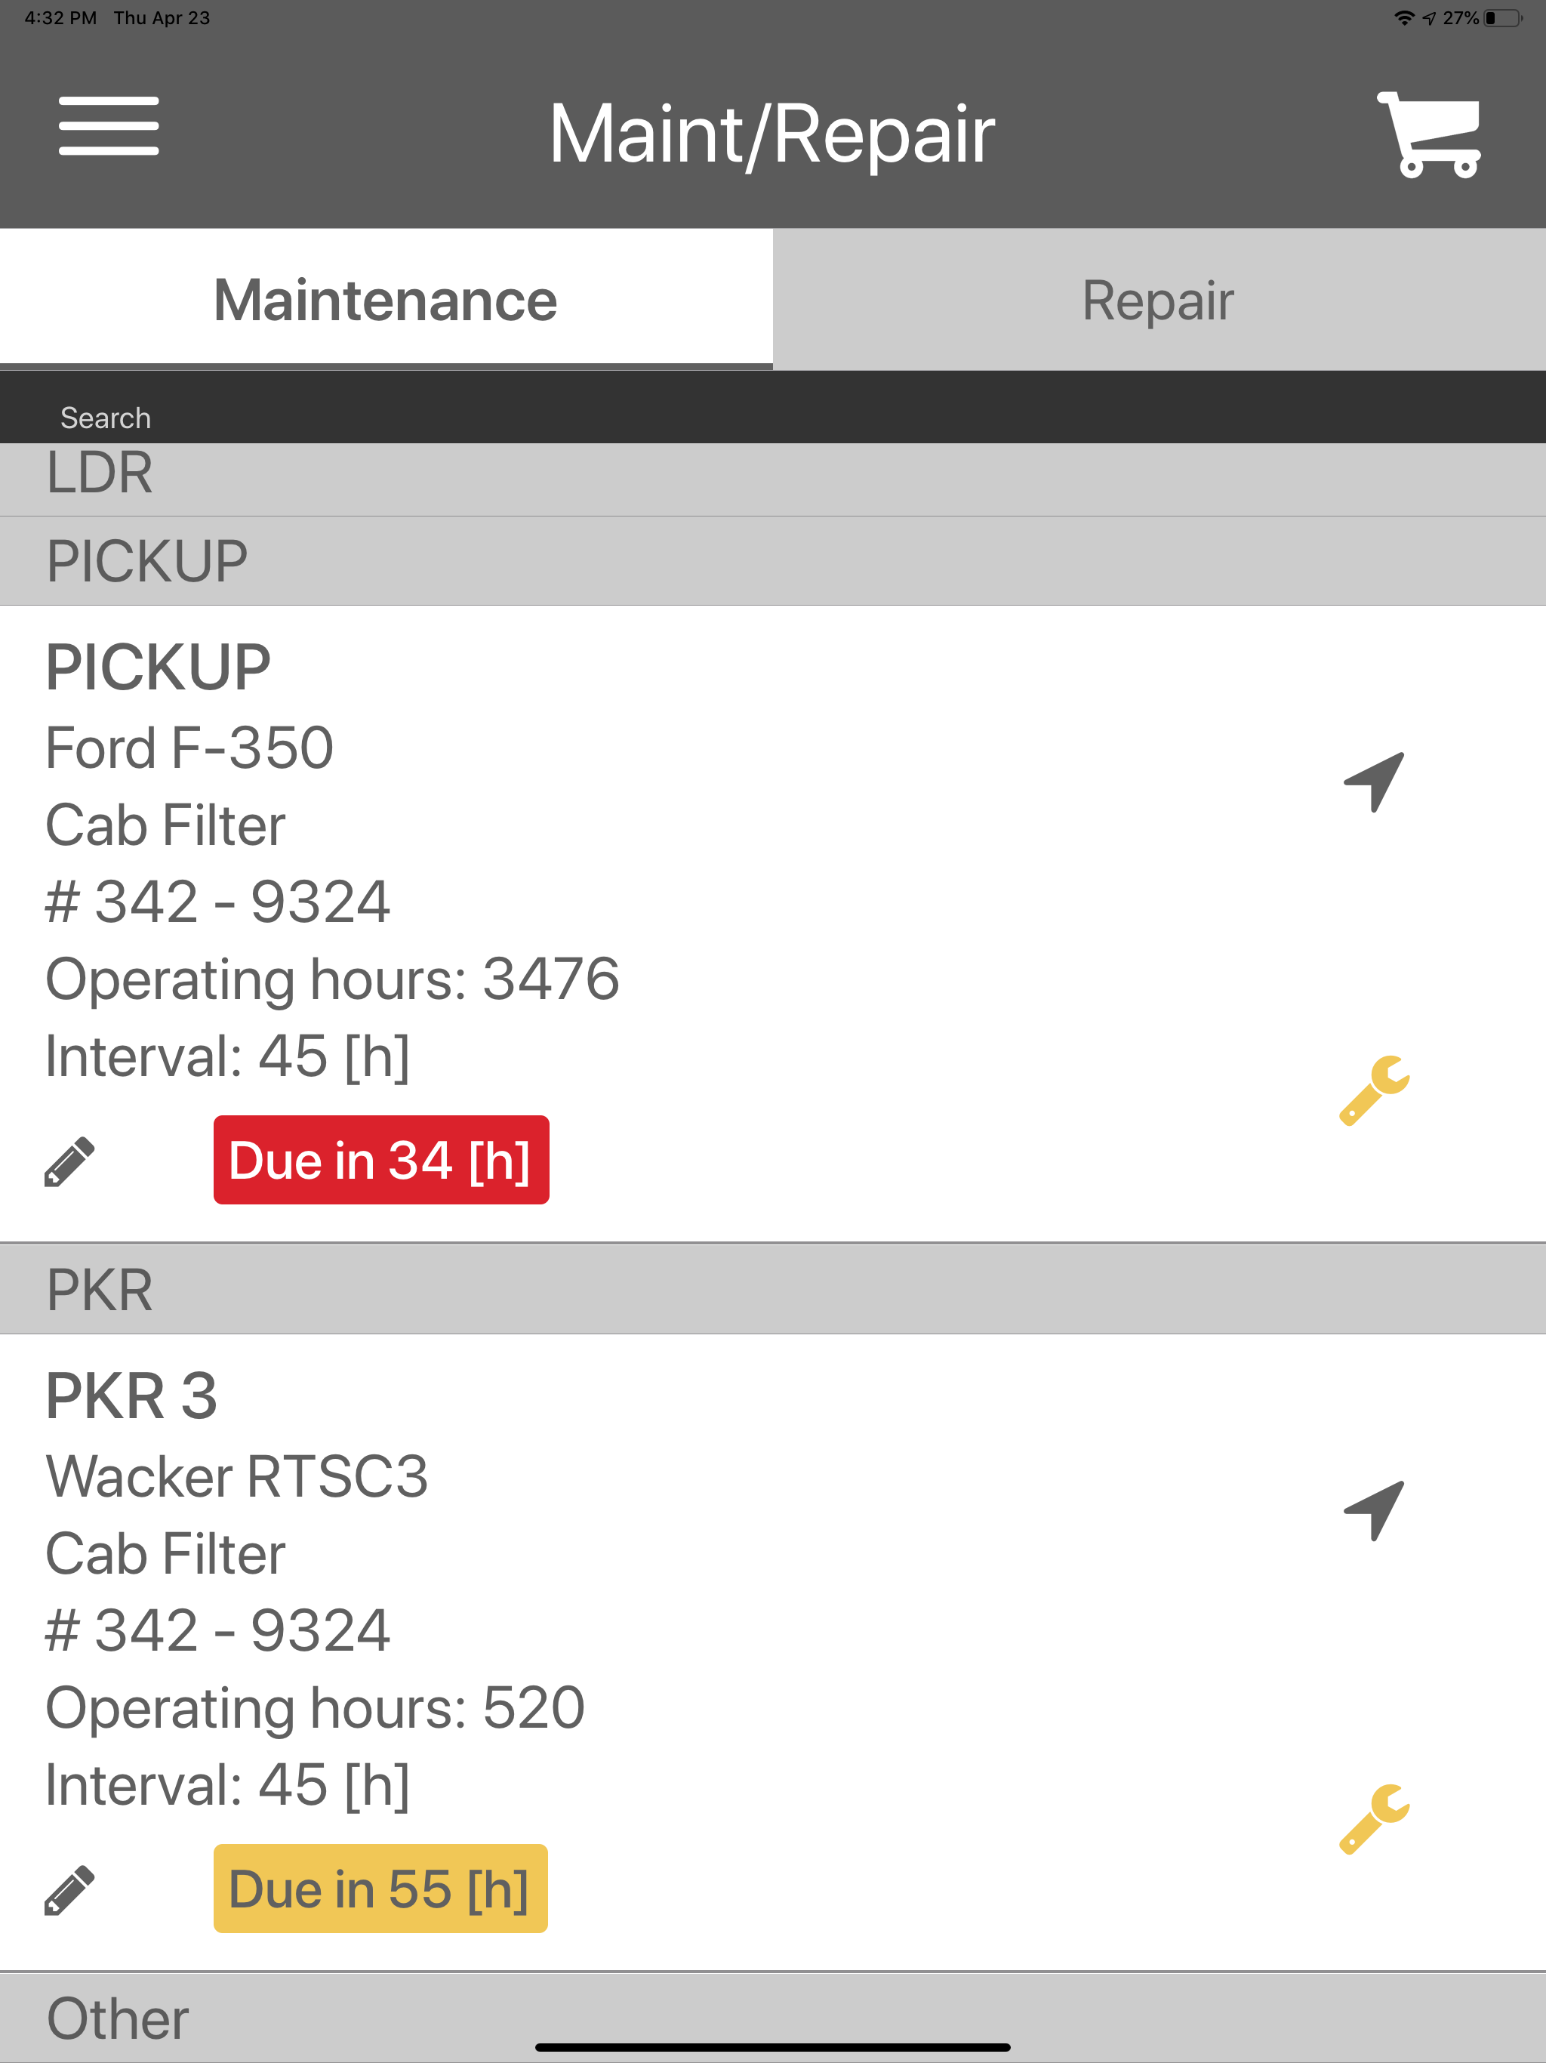
Task: Open the shopping cart
Action: pyautogui.click(x=1430, y=134)
